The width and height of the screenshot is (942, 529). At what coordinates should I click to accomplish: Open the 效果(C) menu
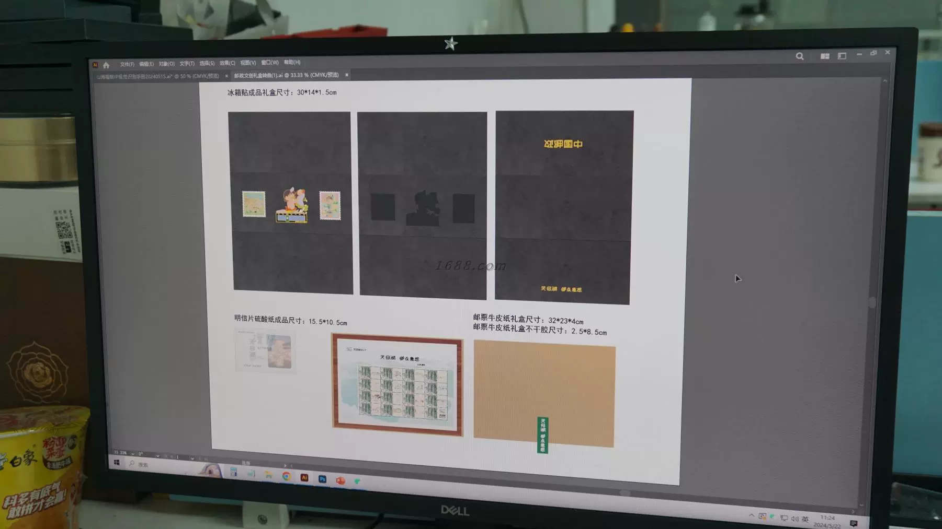227,63
